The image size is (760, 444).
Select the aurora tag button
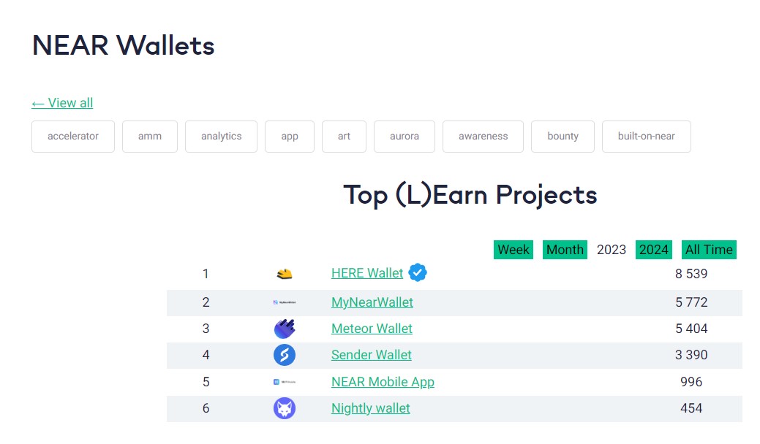click(405, 137)
